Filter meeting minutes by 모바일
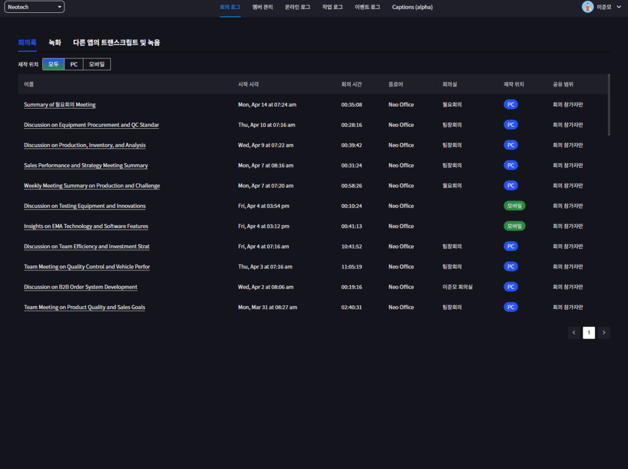Image resolution: width=628 pixels, height=469 pixels. point(97,64)
